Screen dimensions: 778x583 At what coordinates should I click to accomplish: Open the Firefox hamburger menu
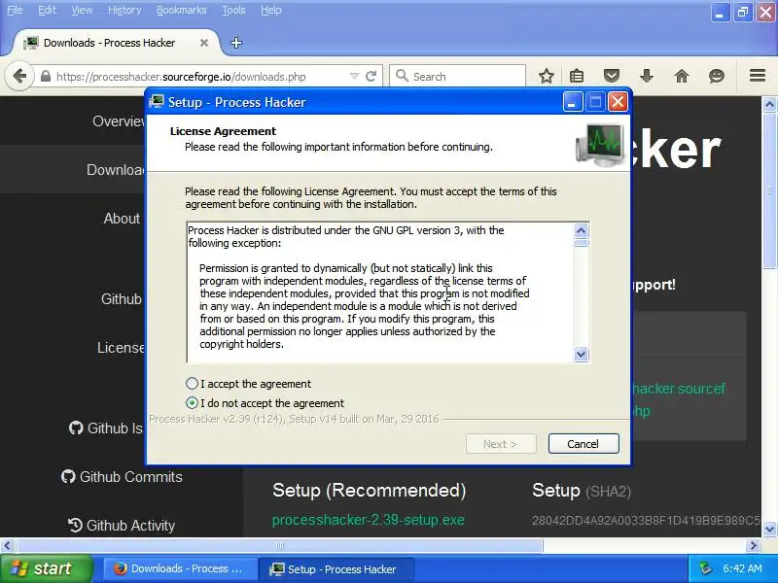pos(758,76)
